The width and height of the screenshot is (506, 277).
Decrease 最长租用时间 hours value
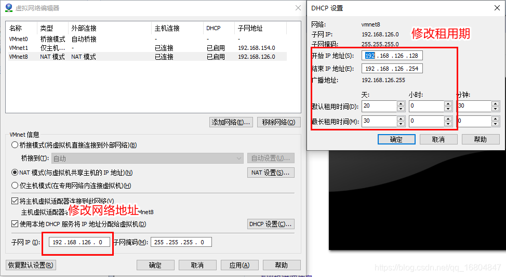point(448,124)
